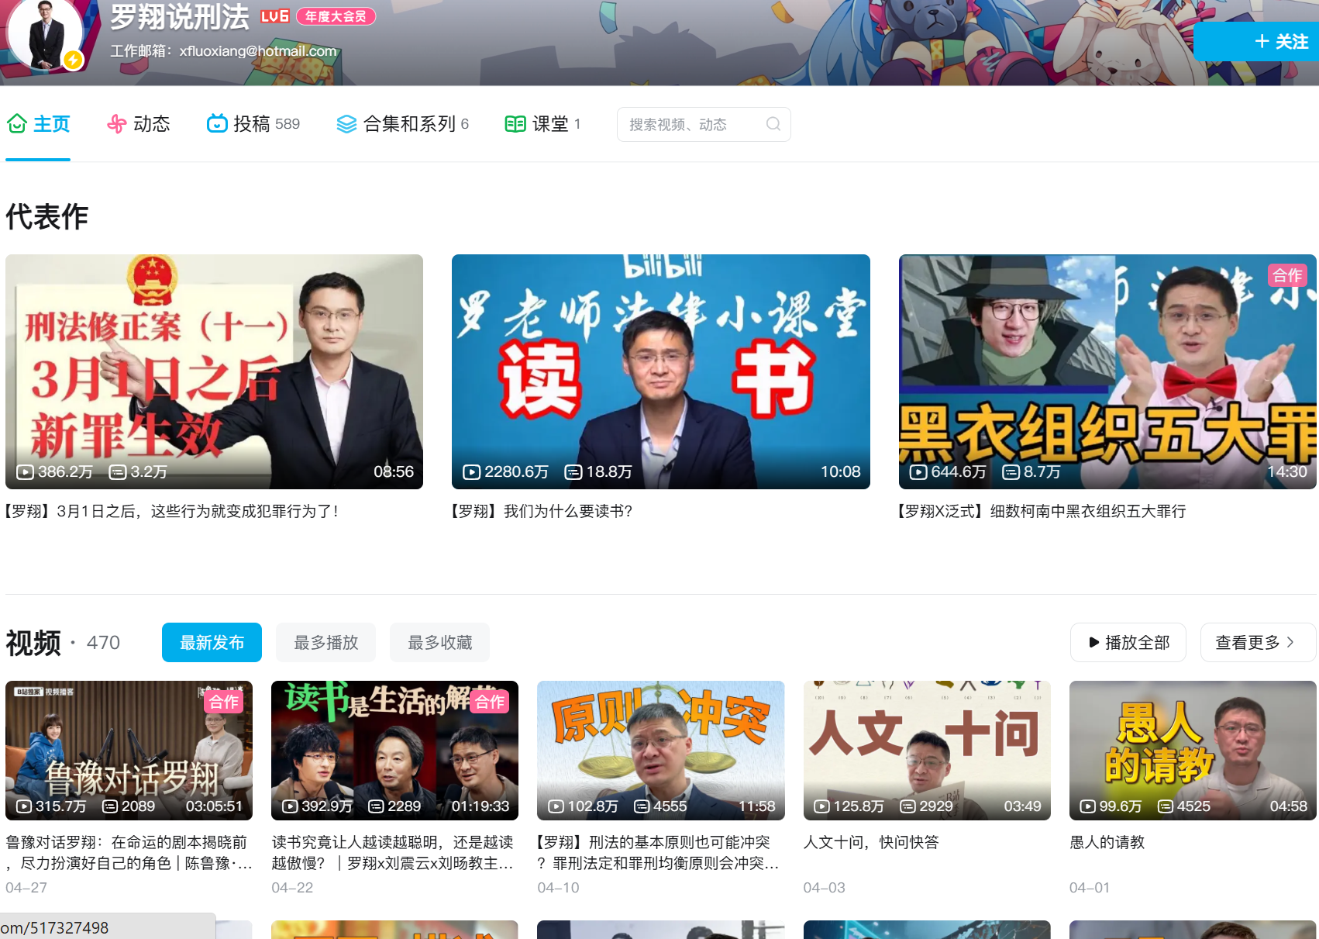Click danmaku icon showing 8.7万
The height and width of the screenshot is (939, 1319).
[x=1011, y=471]
